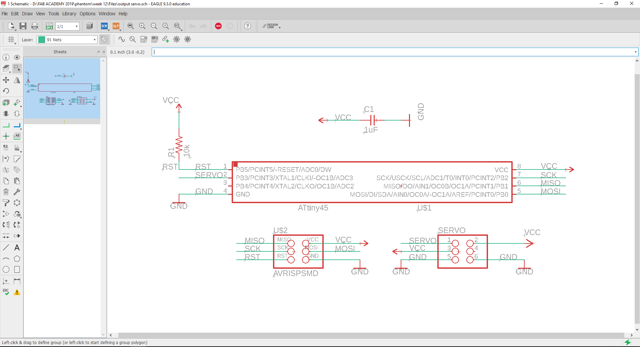
Task: Open the Errors warning tool
Action: [17, 292]
